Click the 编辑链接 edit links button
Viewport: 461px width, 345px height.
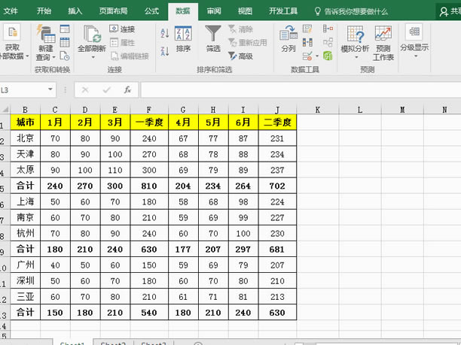click(130, 56)
